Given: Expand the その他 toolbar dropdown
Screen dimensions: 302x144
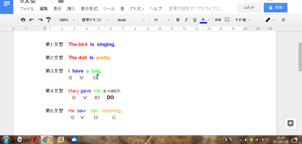Looking at the screenshot, I should [x=242, y=20].
